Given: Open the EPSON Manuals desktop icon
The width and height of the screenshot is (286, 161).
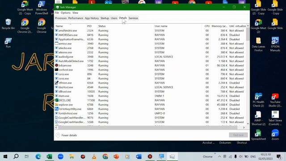Looking at the screenshot, I should (x=275, y=44).
